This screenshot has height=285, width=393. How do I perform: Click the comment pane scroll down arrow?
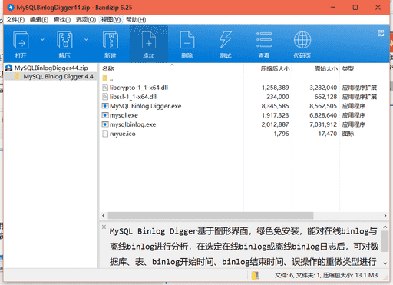[385, 263]
